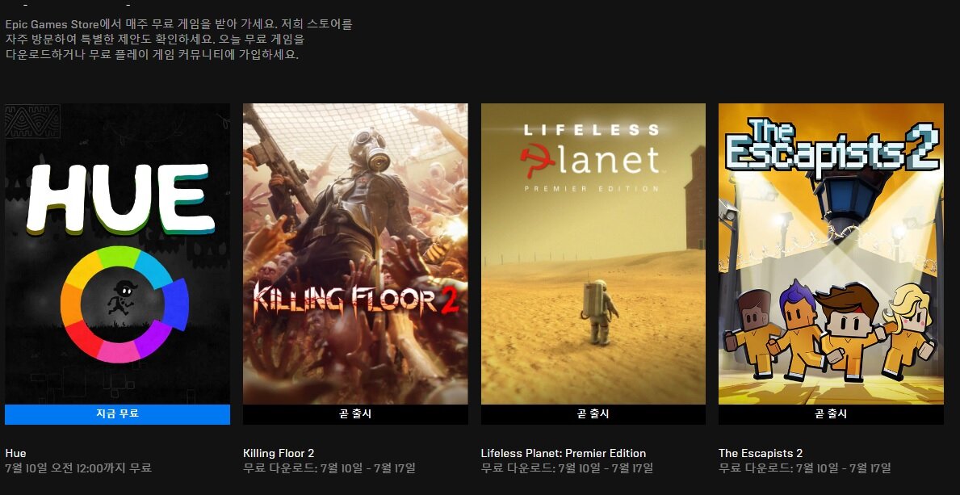Click Killing Floor 2 free download dates
The image size is (960, 495).
329,468
